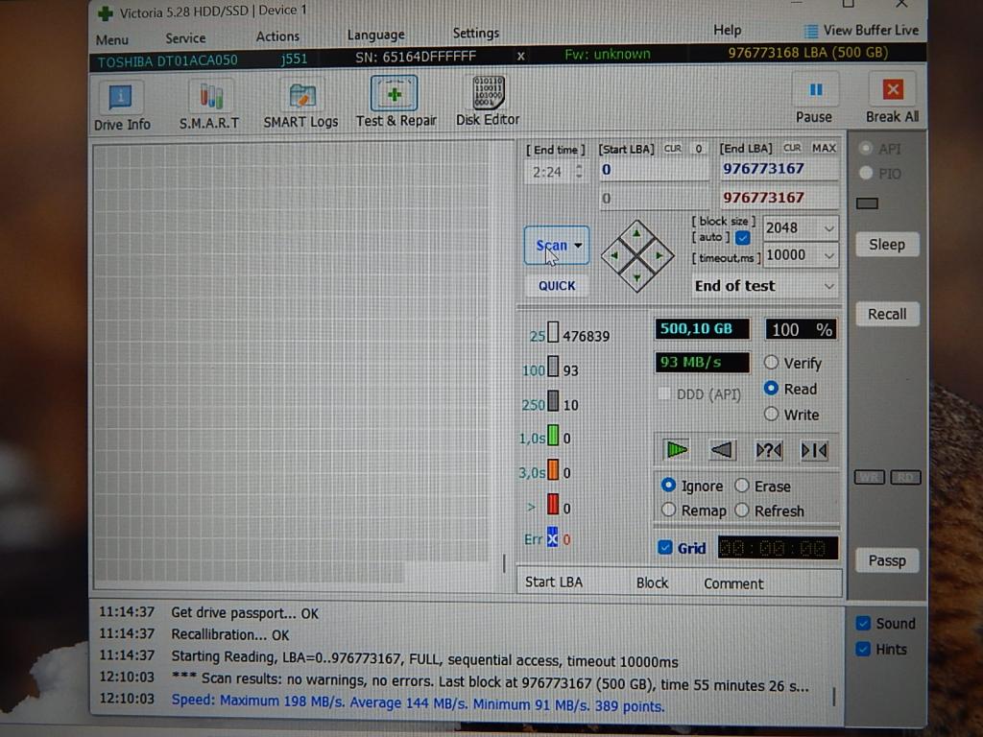Launch the Disk Editor
Image resolution: width=983 pixels, height=737 pixels.
[x=488, y=102]
